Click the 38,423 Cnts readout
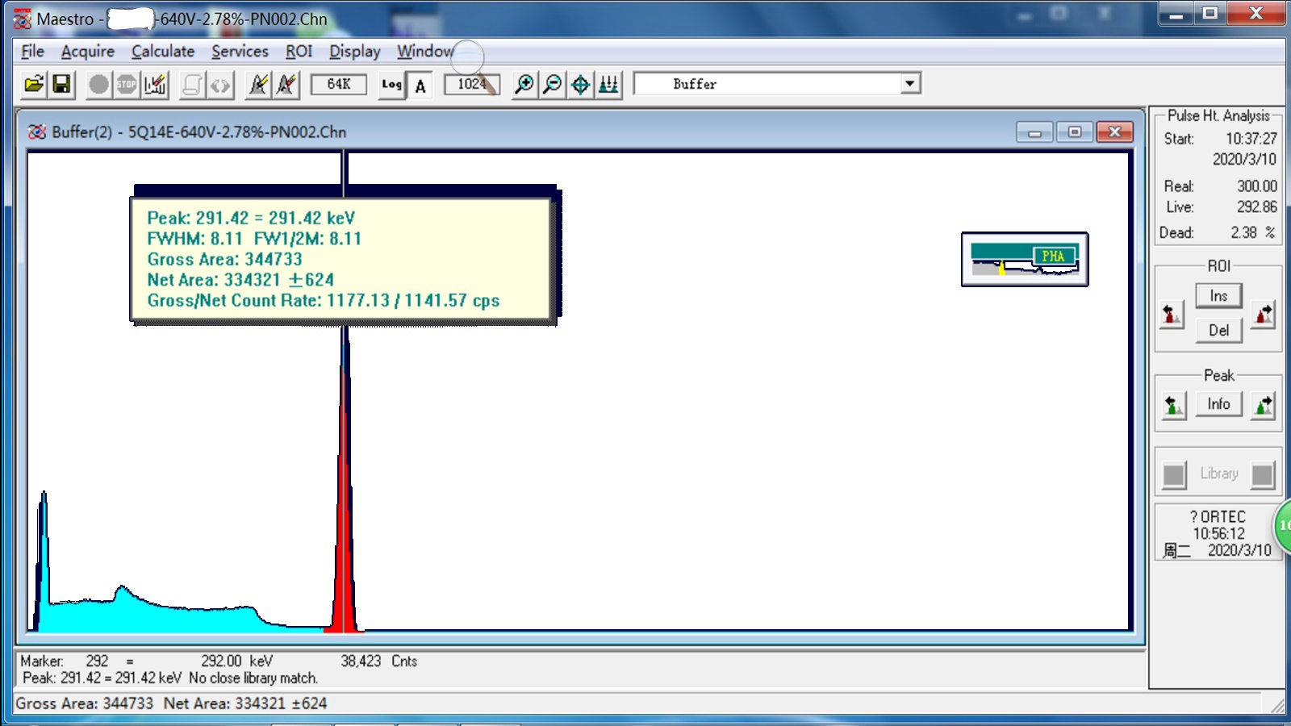 pyautogui.click(x=378, y=661)
